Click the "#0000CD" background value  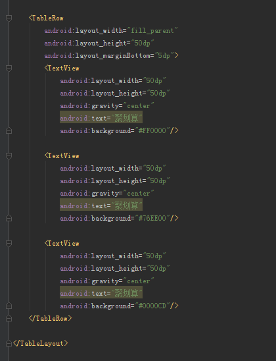tap(152, 306)
